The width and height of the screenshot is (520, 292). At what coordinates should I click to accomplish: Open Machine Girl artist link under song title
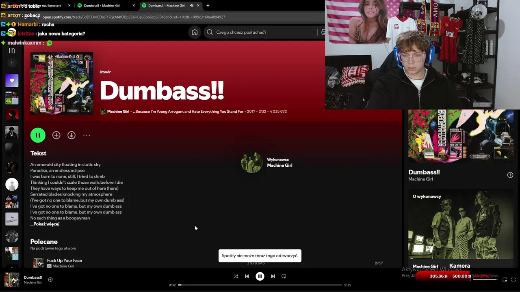tap(118, 112)
